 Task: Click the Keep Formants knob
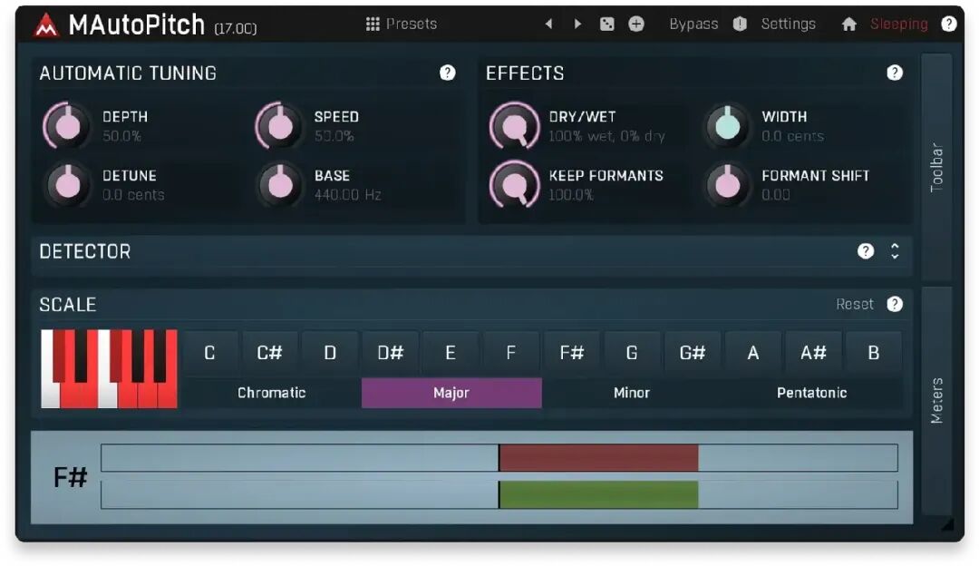[515, 185]
